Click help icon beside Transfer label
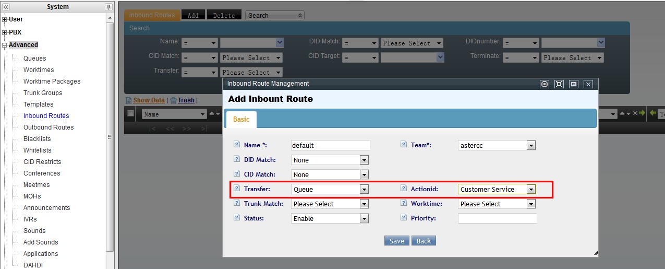The image size is (665, 269). pyautogui.click(x=237, y=189)
